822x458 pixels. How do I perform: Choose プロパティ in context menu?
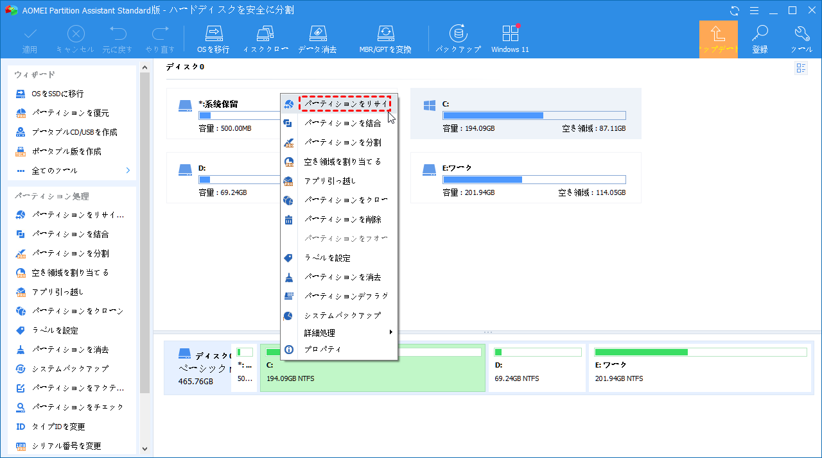pyautogui.click(x=339, y=350)
